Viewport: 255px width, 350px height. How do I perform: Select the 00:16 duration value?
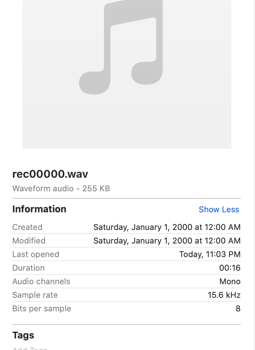pyautogui.click(x=230, y=268)
